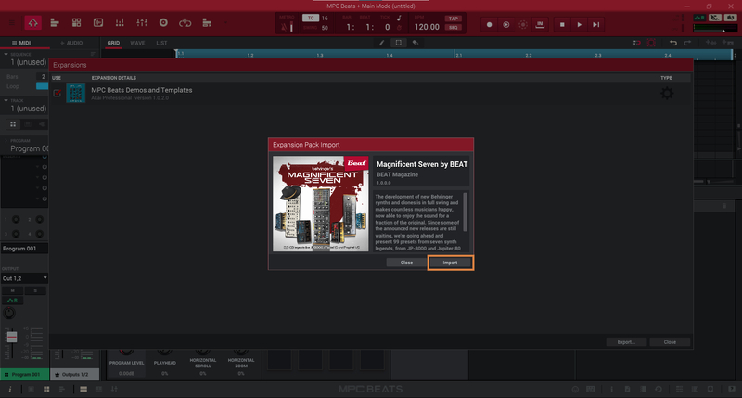Toggle use checkbox for MPC Beats Demos
The width and height of the screenshot is (742, 398).
coord(57,93)
